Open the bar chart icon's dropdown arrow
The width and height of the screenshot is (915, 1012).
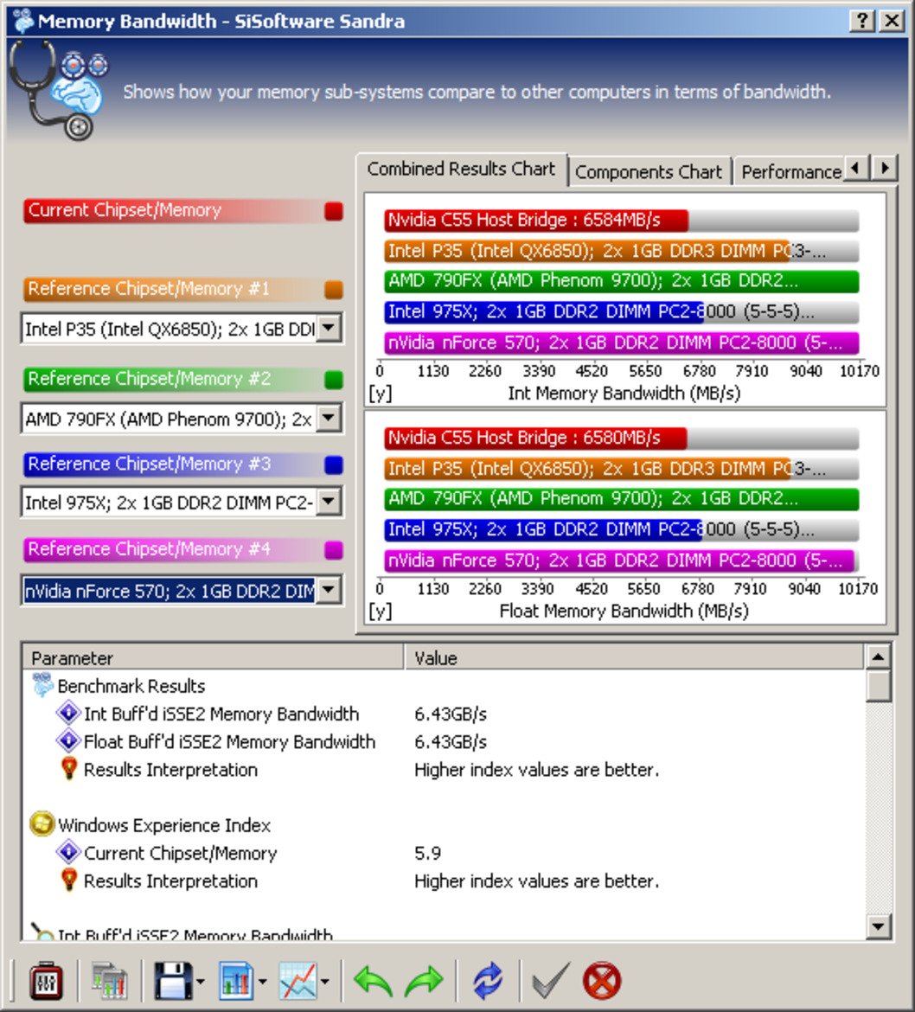tap(262, 983)
